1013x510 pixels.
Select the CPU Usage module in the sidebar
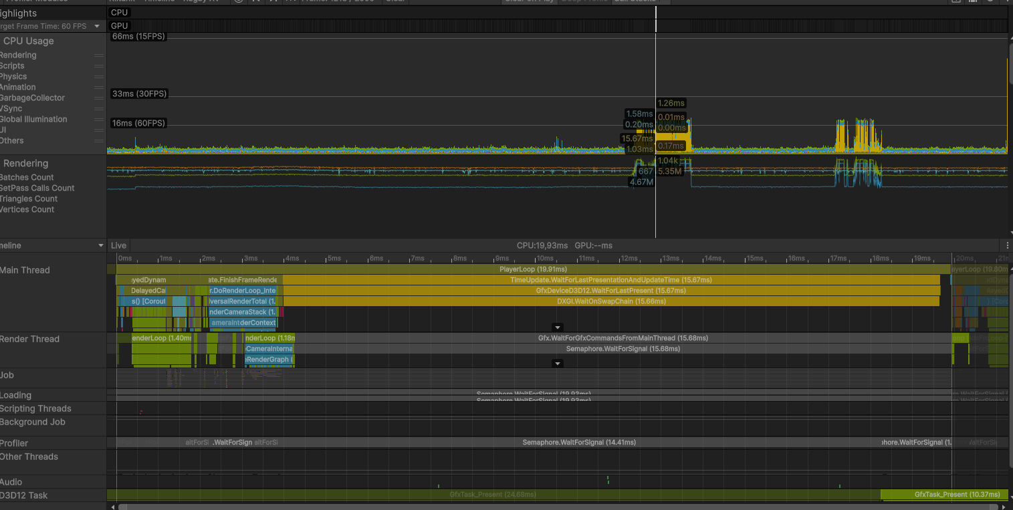click(29, 41)
